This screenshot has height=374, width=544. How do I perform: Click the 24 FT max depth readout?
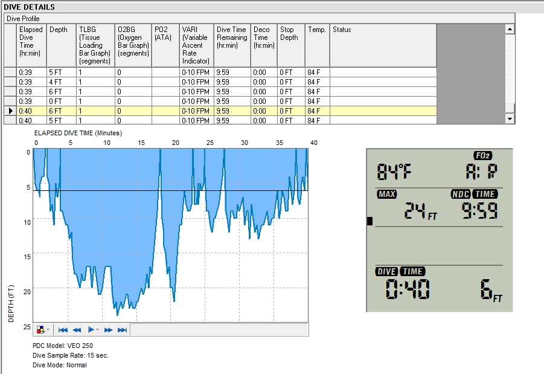(x=420, y=211)
